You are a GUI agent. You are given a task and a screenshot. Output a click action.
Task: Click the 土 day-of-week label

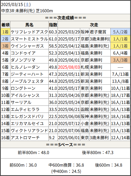pyautogui.click(x=27, y=5)
